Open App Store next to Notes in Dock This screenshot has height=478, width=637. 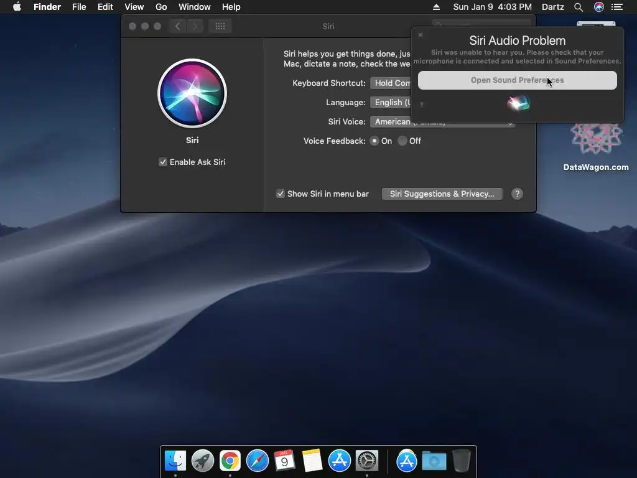340,461
